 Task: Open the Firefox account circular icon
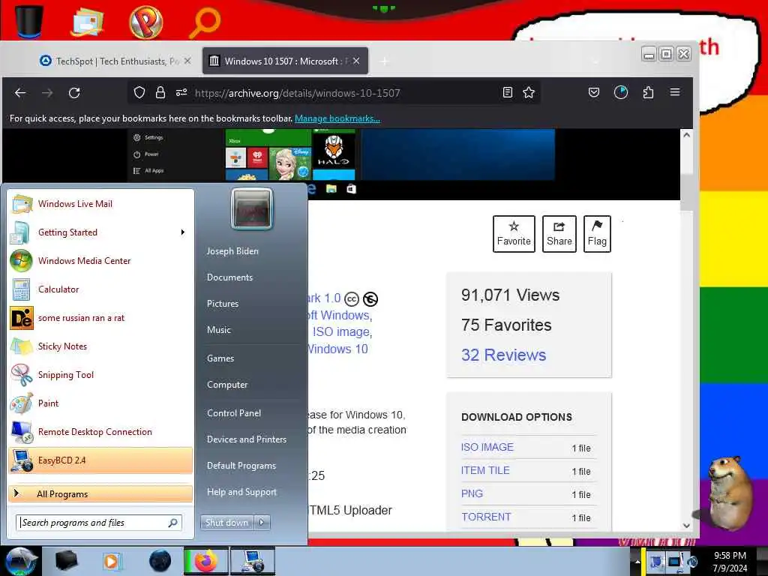pyautogui.click(x=620, y=92)
